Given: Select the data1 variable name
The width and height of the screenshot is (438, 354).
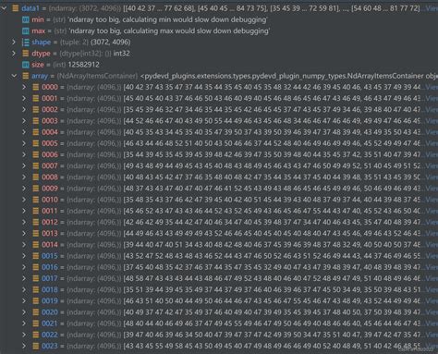Looking at the screenshot, I should tap(30, 8).
